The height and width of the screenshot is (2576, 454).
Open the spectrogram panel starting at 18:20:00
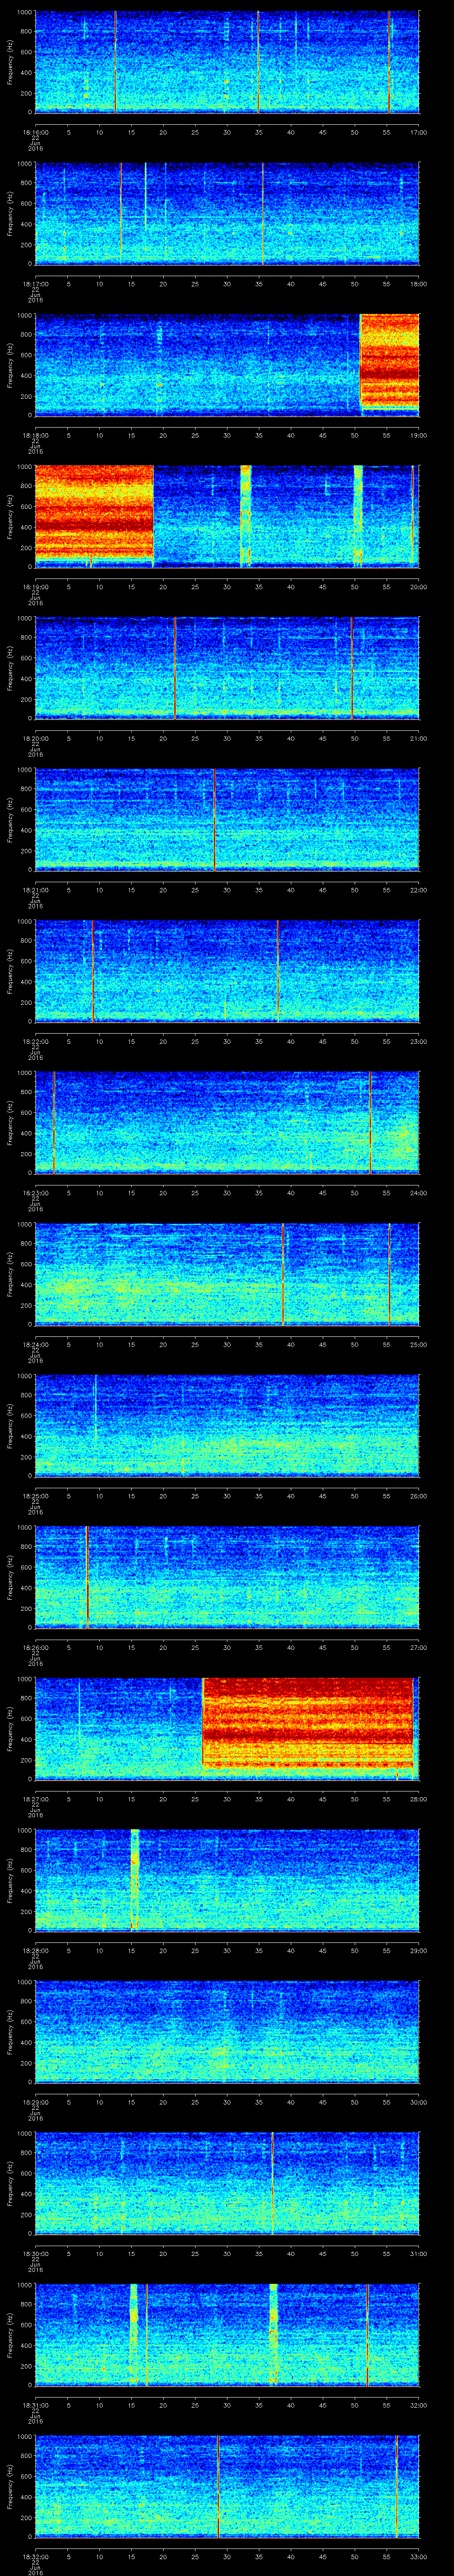pos(227,668)
